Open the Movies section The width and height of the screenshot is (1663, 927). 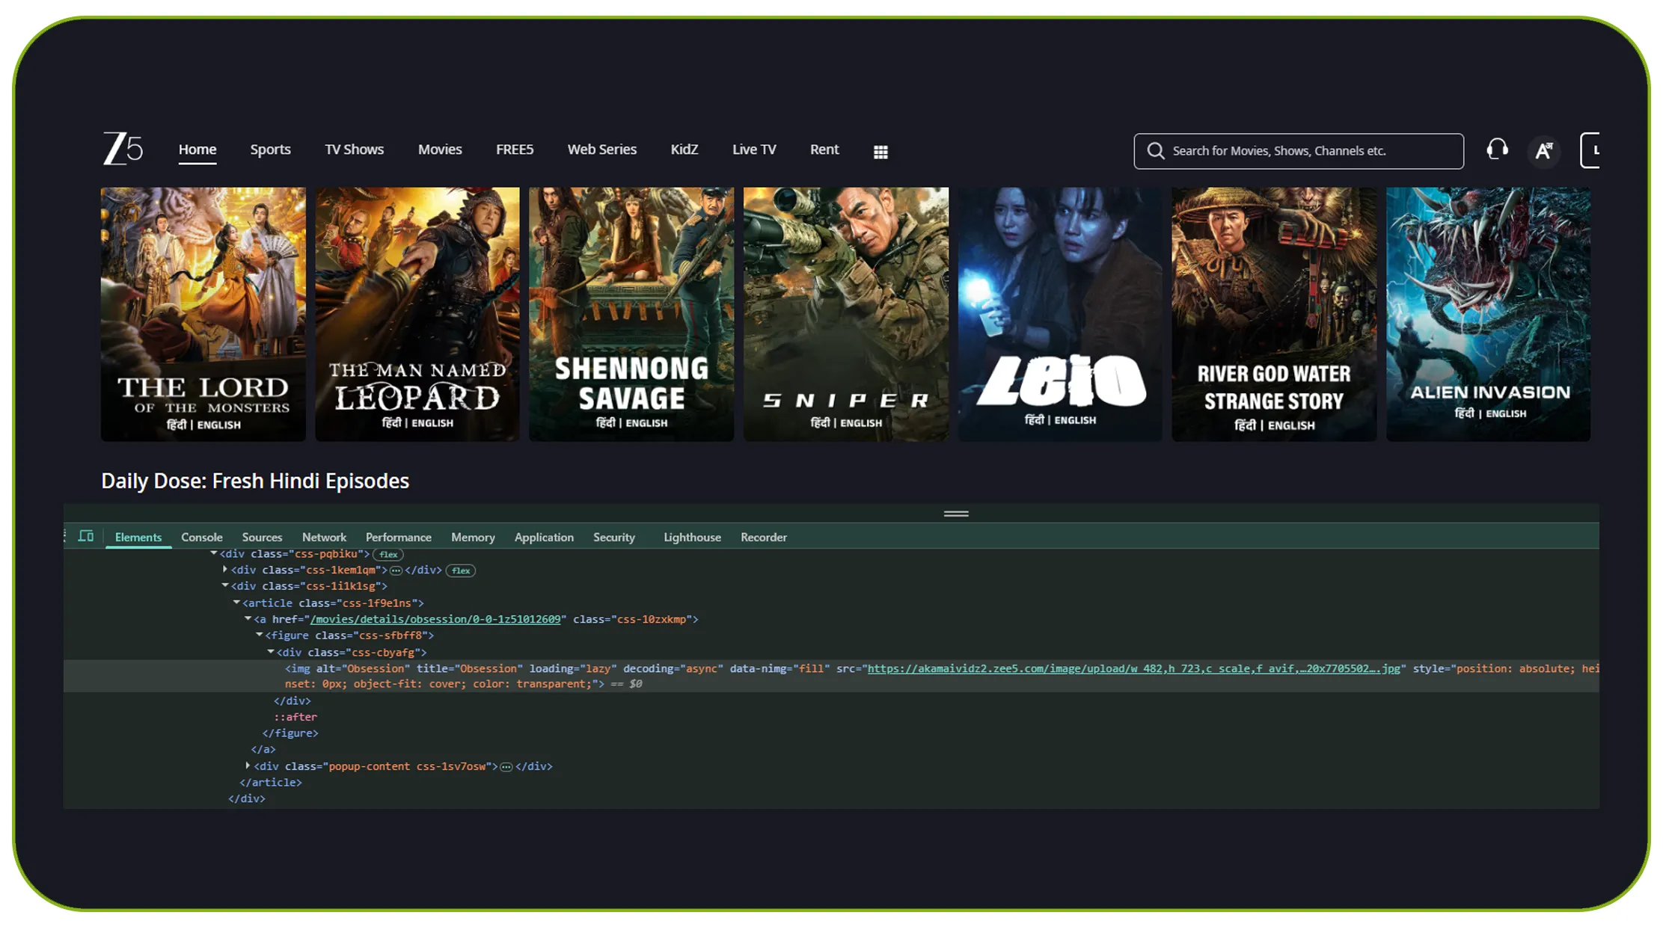(440, 150)
